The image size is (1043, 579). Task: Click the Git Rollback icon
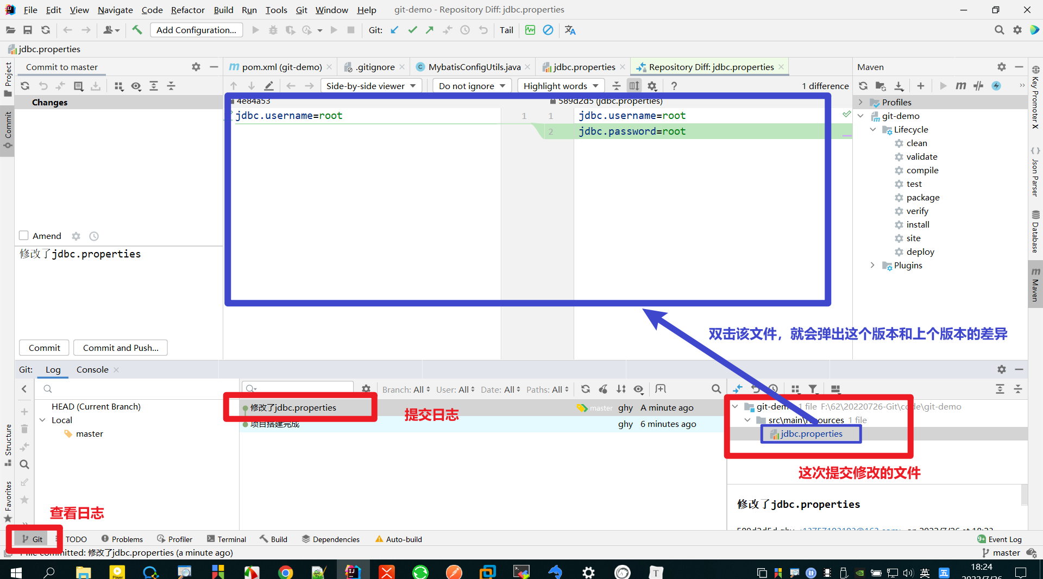[x=483, y=30]
